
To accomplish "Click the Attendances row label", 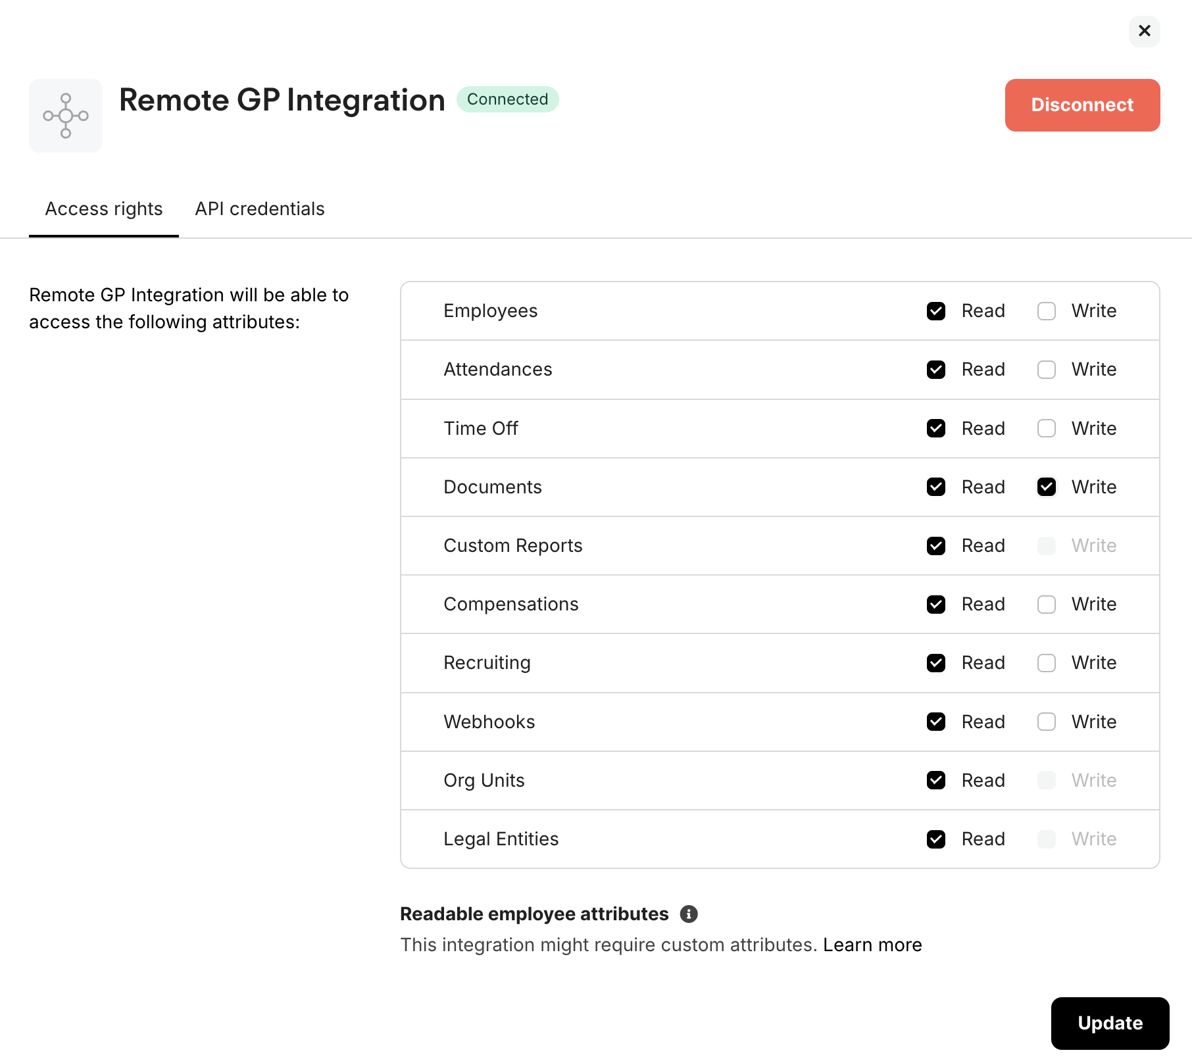I will click(x=498, y=369).
